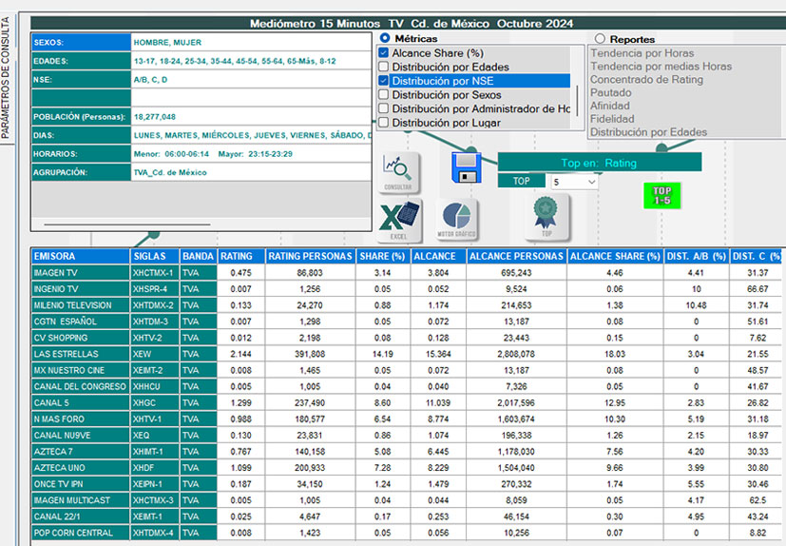The width and height of the screenshot is (786, 546).
Task: Click the DIAS parameter label
Action: 81,135
